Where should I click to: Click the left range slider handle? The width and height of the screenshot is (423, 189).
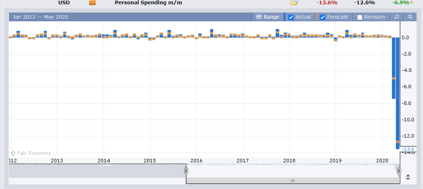pyautogui.click(x=186, y=171)
